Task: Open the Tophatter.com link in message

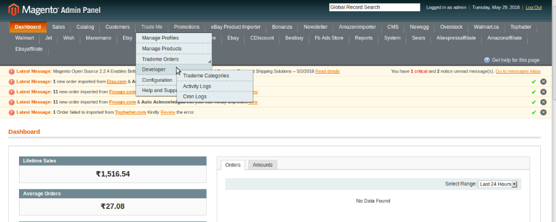Action: [x=131, y=112]
